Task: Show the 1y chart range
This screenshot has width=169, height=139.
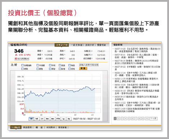Action: 63,119
